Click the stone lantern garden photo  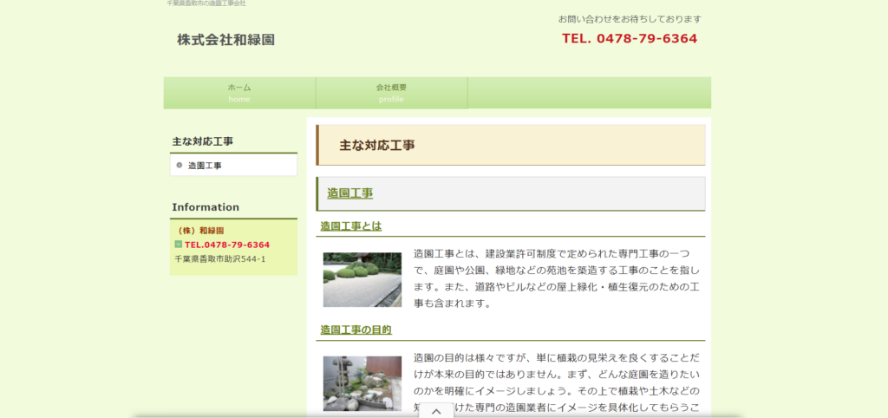click(x=362, y=383)
